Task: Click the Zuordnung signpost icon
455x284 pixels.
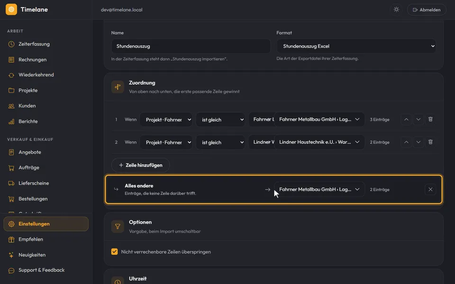Action: [x=118, y=87]
